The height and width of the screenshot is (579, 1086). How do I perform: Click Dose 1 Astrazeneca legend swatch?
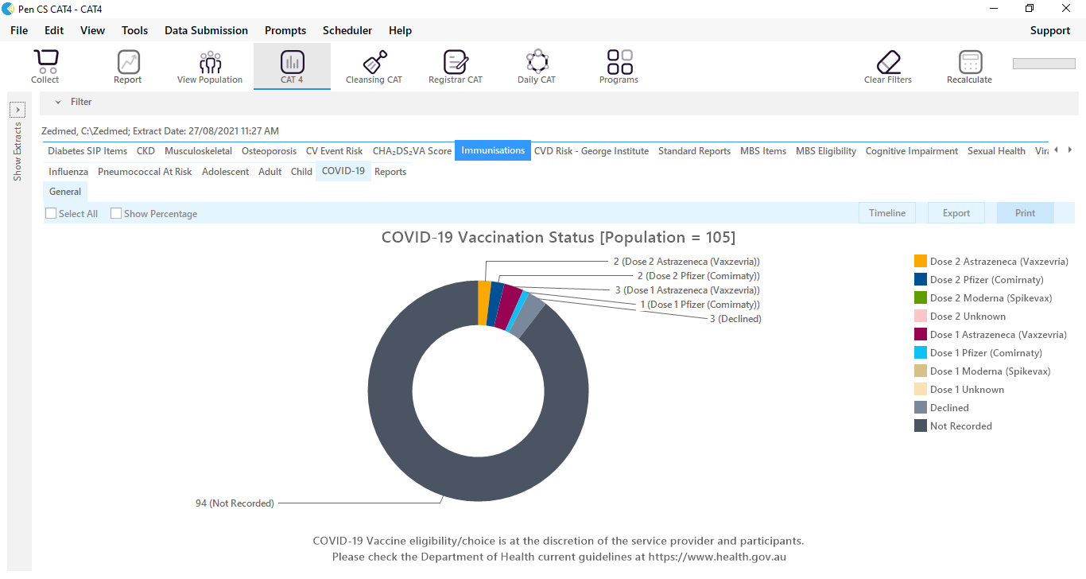click(921, 334)
